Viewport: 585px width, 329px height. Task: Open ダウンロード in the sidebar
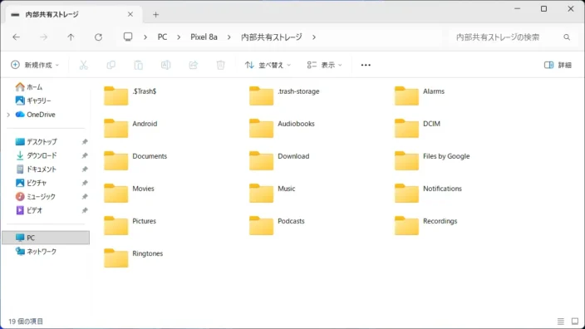[x=37, y=155]
